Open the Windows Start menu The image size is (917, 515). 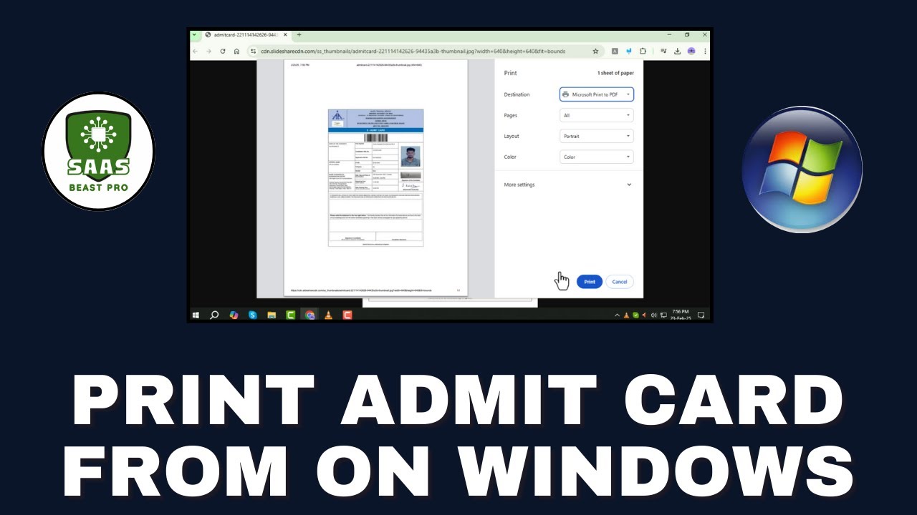(196, 315)
